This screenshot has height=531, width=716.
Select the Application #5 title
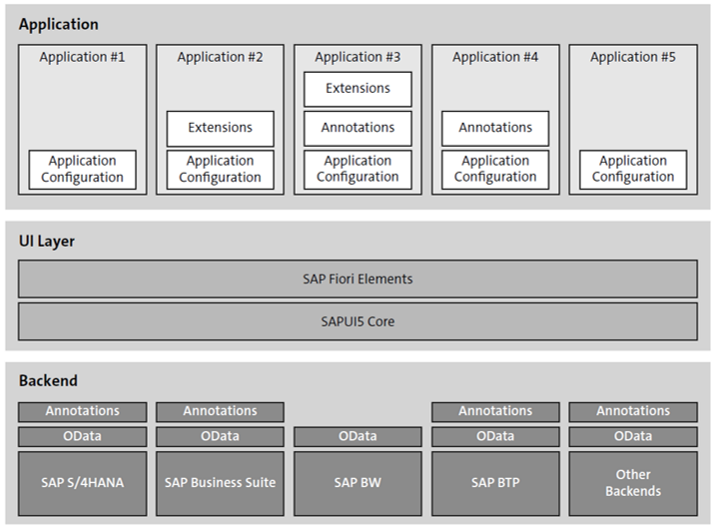tap(633, 57)
